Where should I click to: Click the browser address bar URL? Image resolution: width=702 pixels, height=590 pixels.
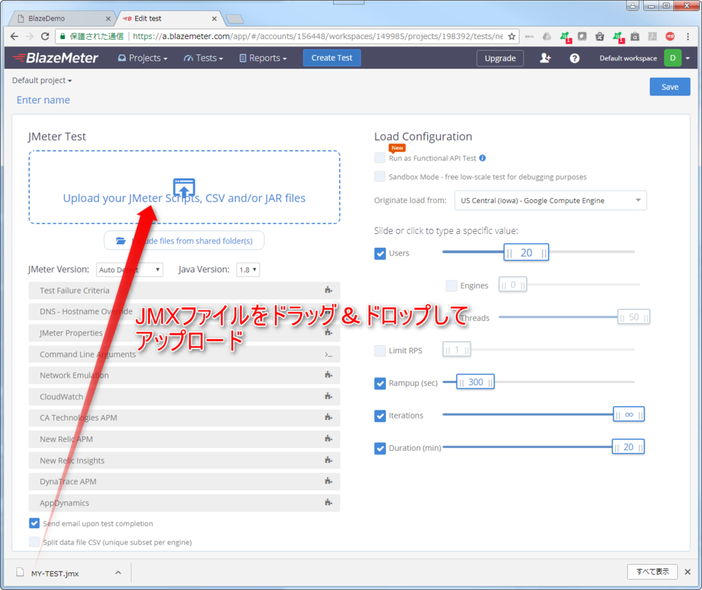[317, 36]
